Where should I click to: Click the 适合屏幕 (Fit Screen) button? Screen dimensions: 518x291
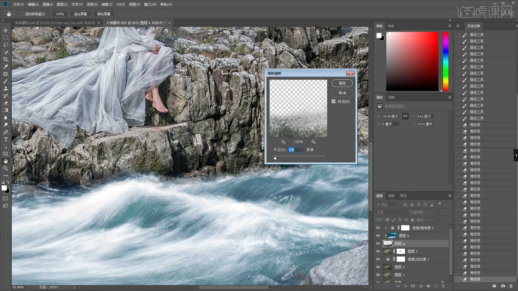pos(80,14)
